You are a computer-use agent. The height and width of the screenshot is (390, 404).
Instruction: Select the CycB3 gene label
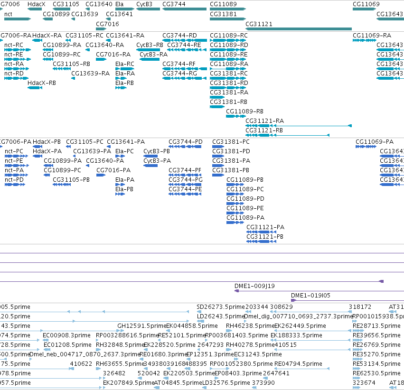tap(144, 4)
